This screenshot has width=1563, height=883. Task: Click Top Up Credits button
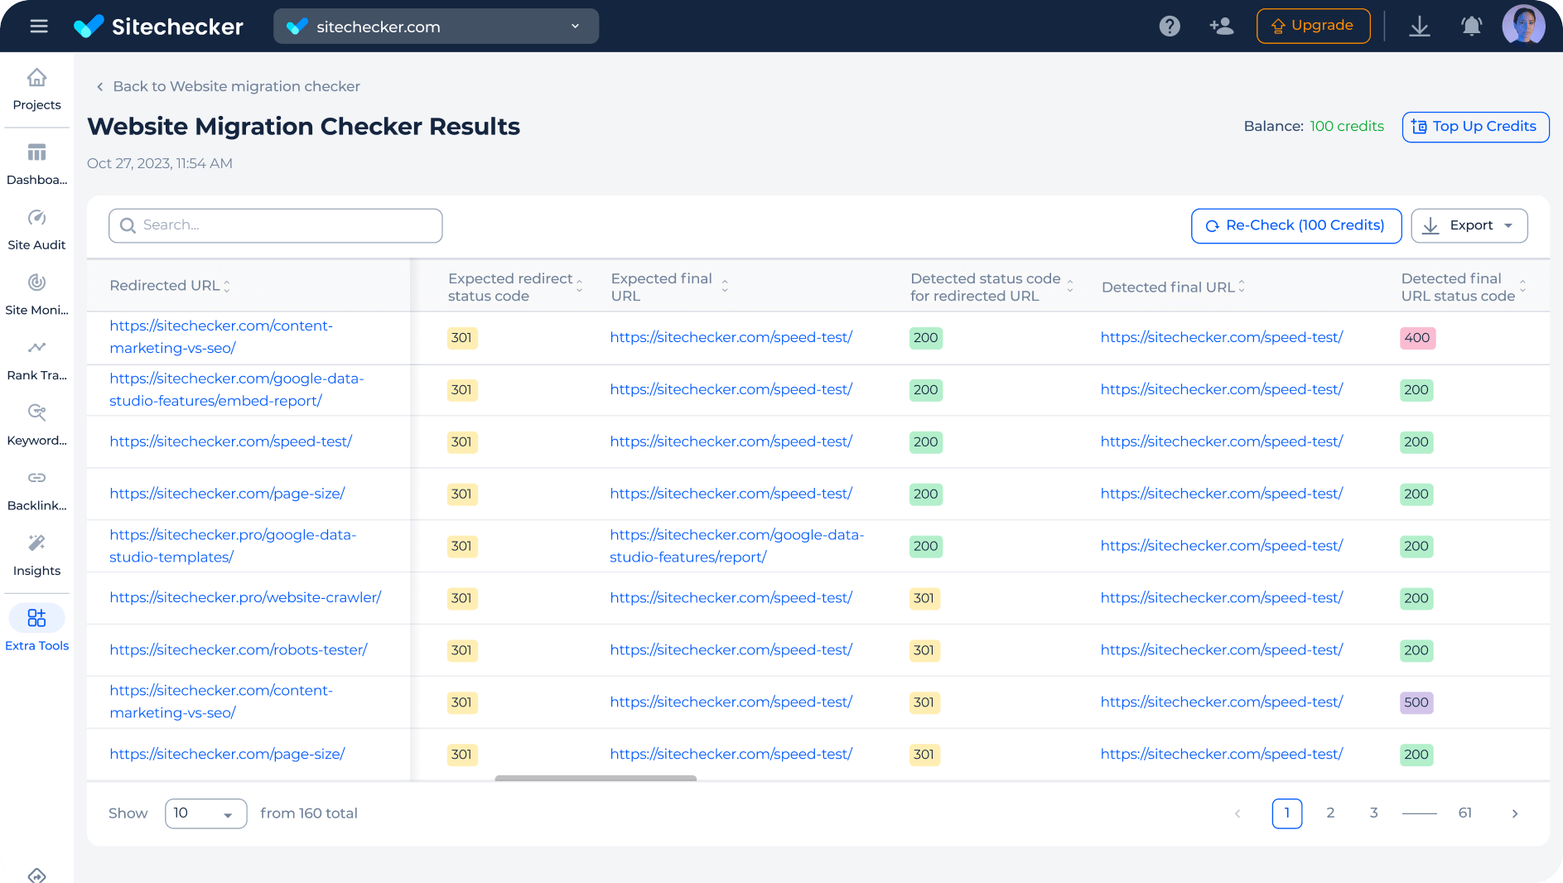tap(1475, 127)
